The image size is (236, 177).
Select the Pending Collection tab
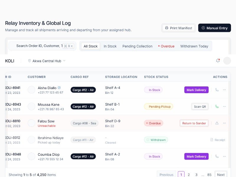(x=137, y=46)
